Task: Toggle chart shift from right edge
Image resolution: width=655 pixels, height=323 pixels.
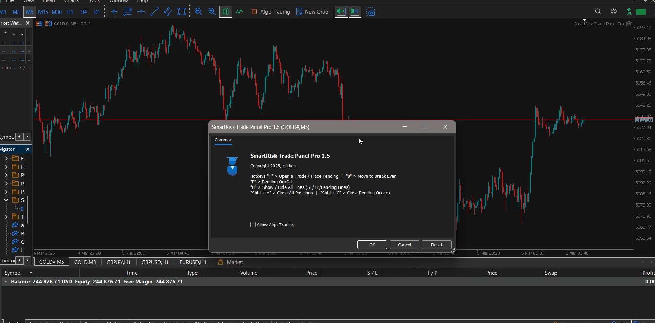Action: [x=341, y=12]
